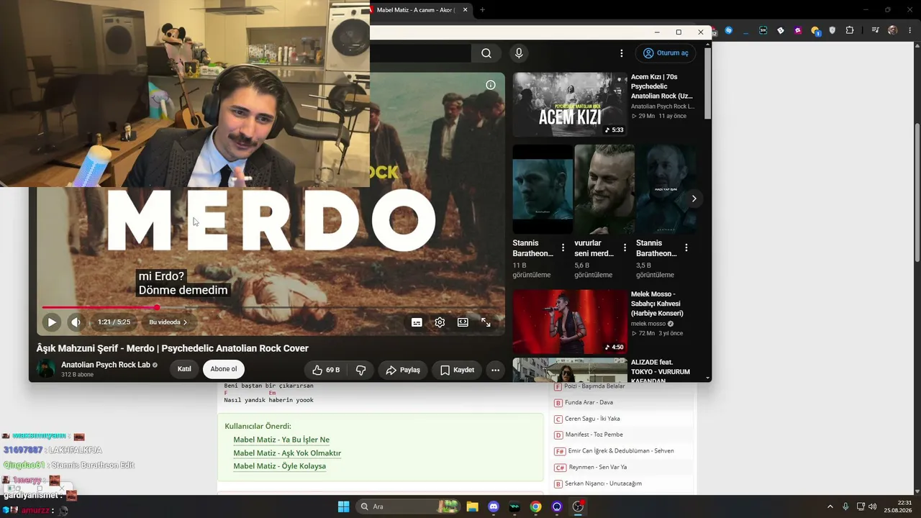
Task: Open Acem Kızı video thumbnail
Action: (x=570, y=104)
